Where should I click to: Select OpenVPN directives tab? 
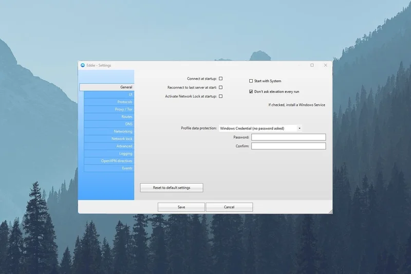coord(109,161)
